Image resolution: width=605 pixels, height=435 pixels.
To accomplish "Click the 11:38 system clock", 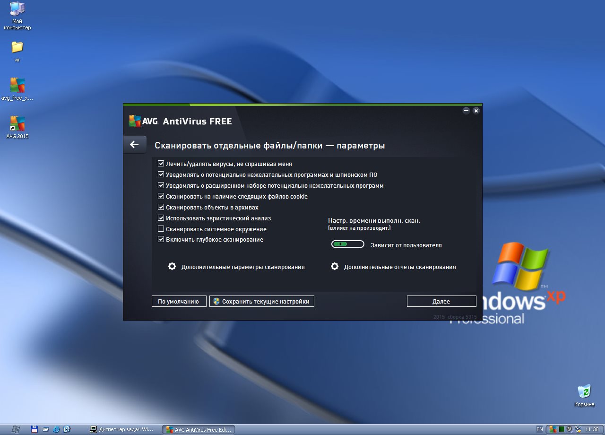I will tap(592, 429).
